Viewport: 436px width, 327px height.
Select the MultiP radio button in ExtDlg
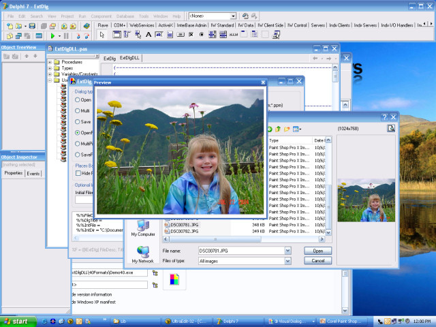78,144
